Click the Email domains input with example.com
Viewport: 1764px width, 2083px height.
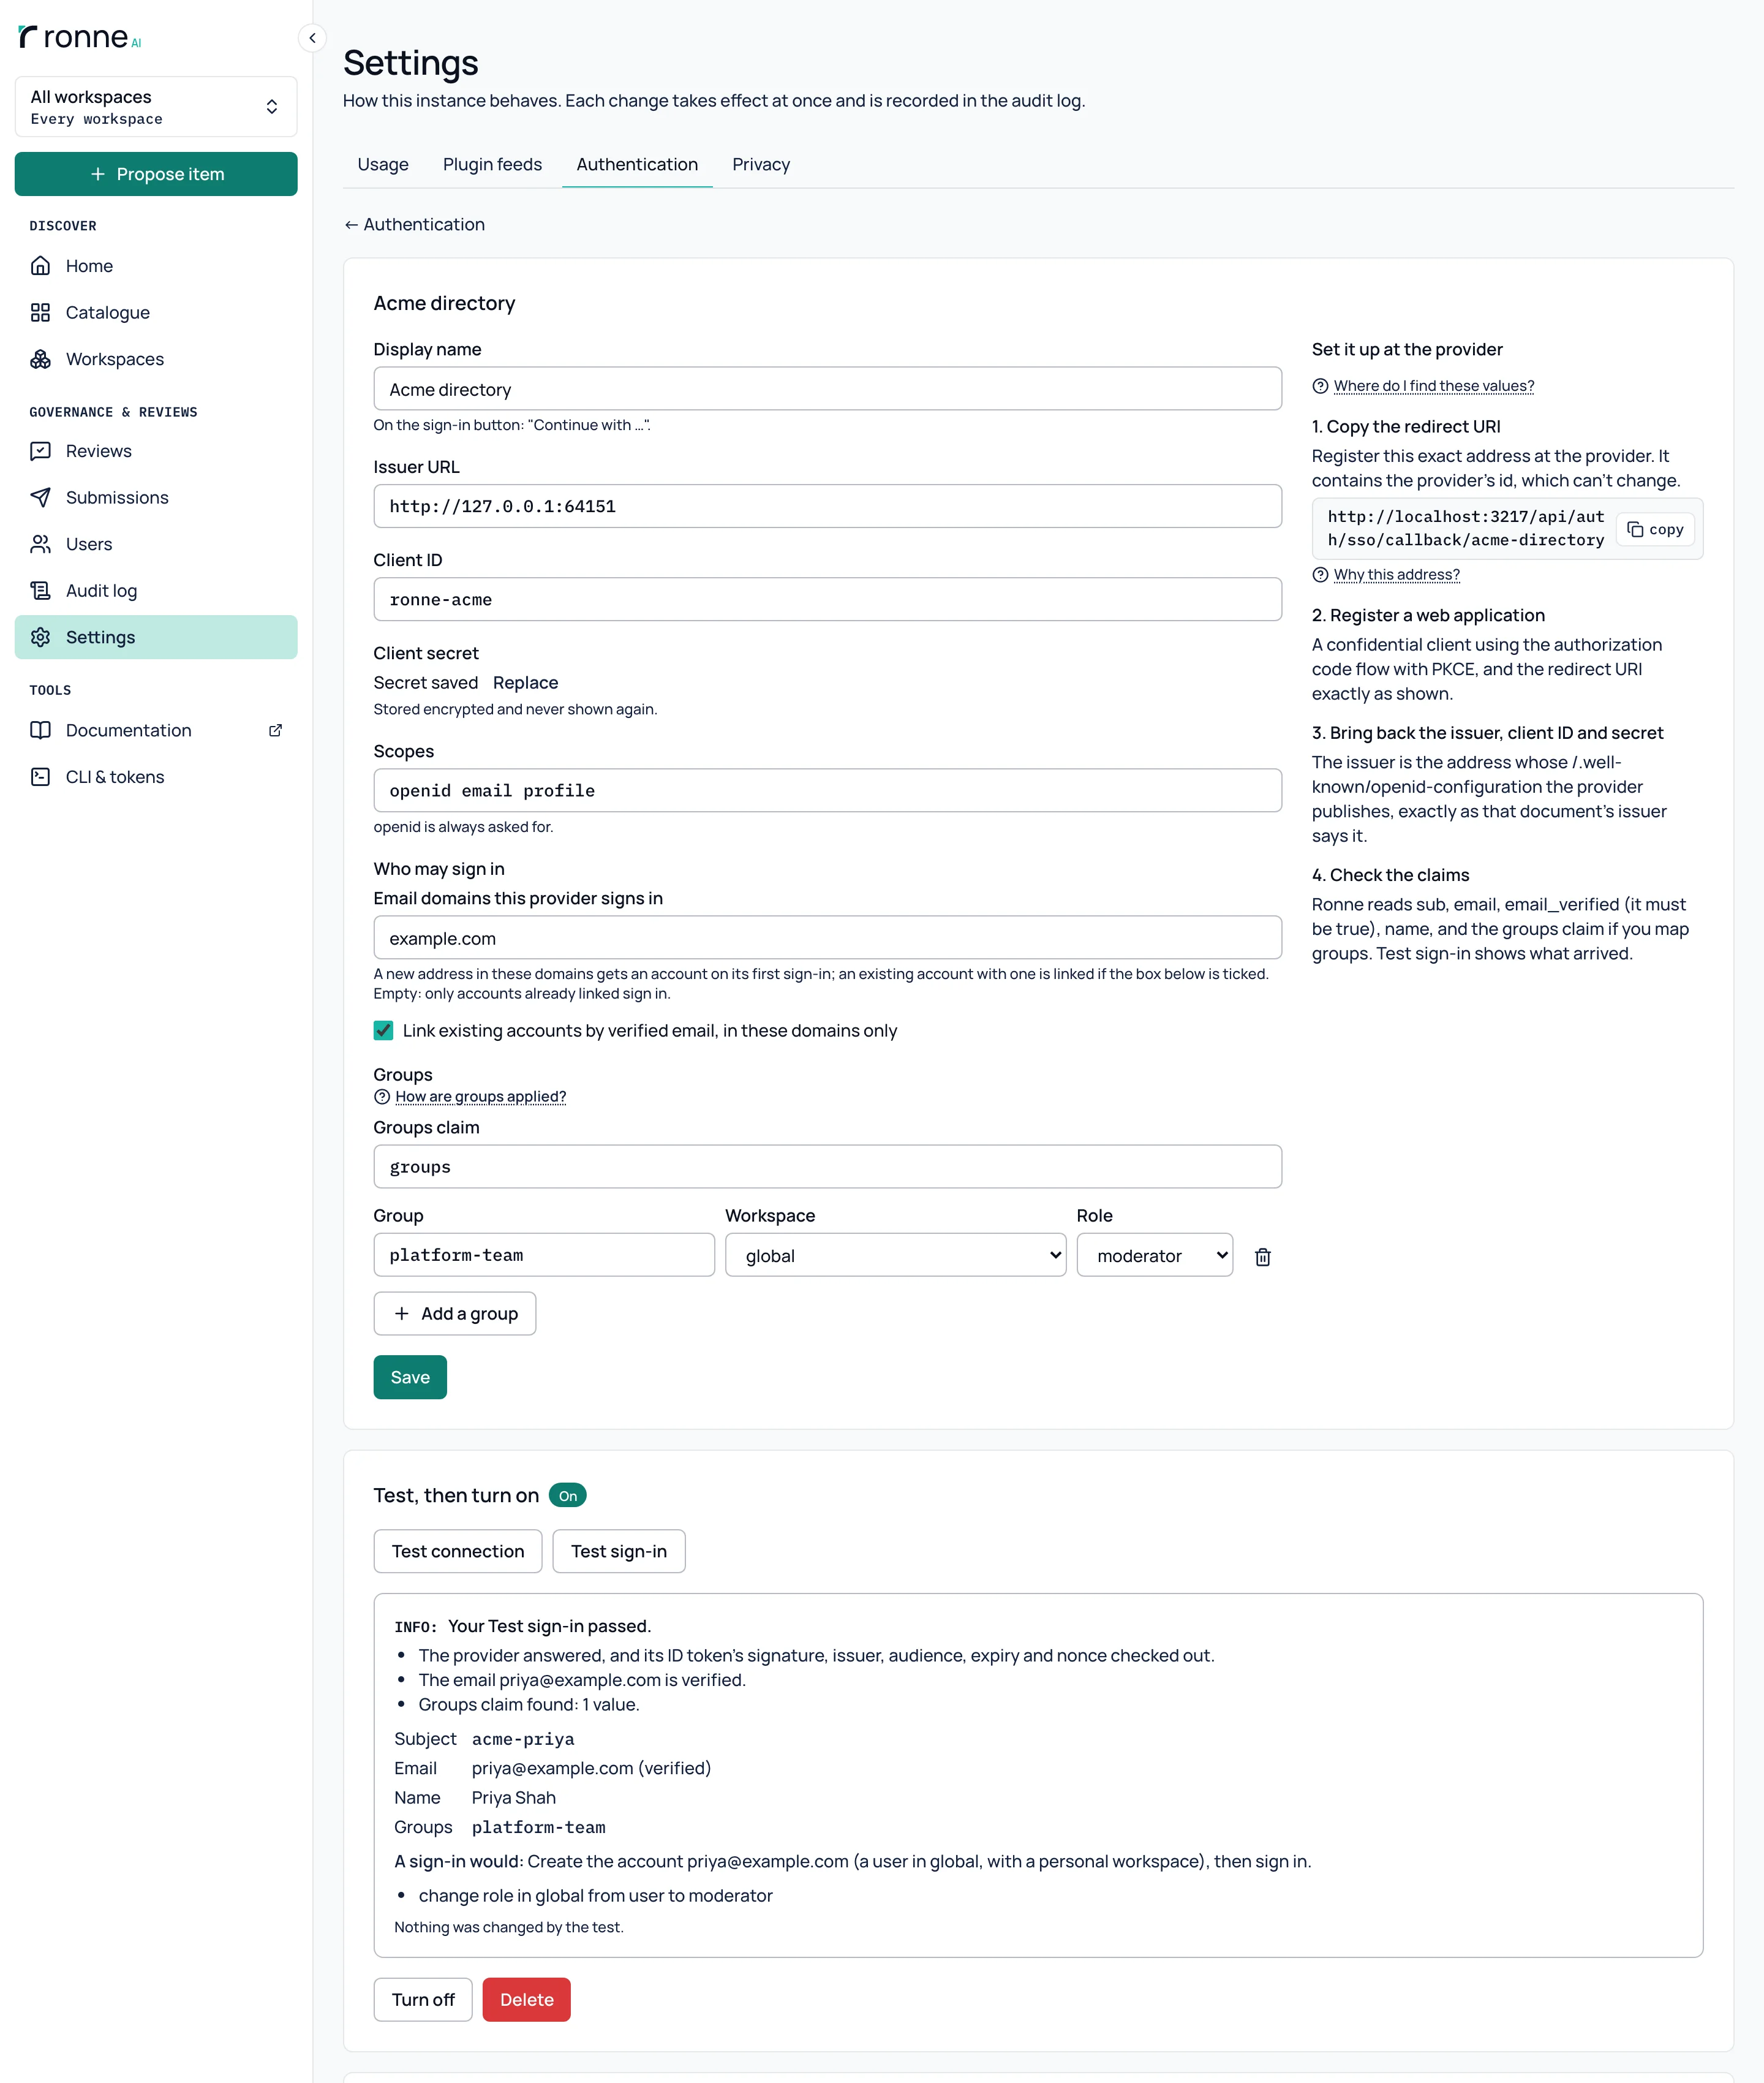pyautogui.click(x=827, y=938)
